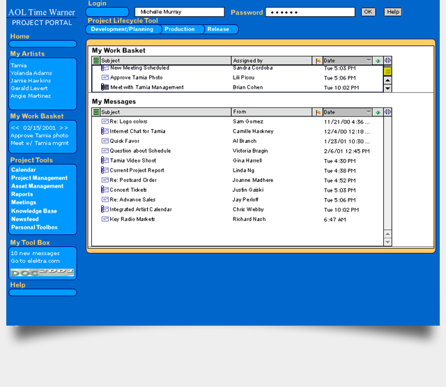The width and height of the screenshot is (446, 387).
Task: Click the green diamond icon in Work Basket header
Action: point(378,61)
